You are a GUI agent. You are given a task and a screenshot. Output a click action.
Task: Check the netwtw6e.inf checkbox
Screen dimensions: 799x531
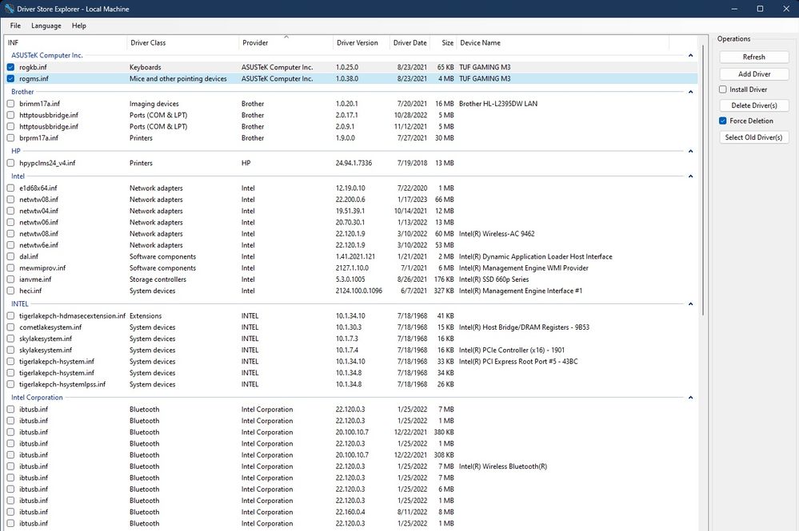pyautogui.click(x=10, y=244)
